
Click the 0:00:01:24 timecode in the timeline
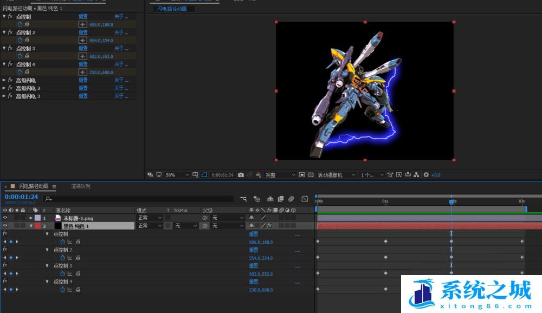coord(21,197)
